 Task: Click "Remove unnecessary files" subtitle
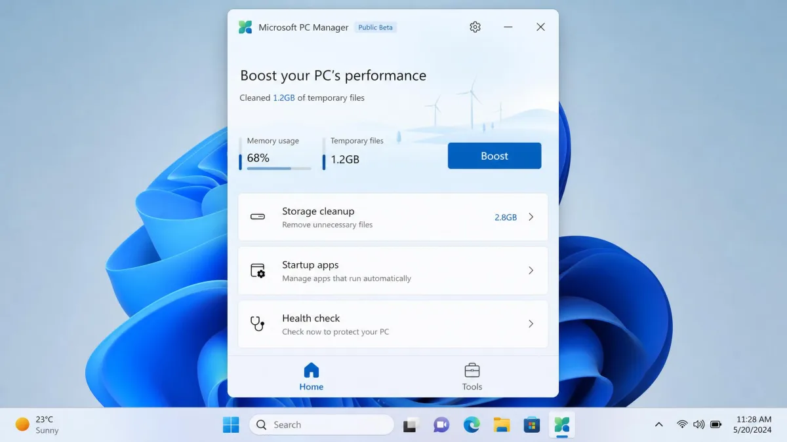(x=327, y=225)
